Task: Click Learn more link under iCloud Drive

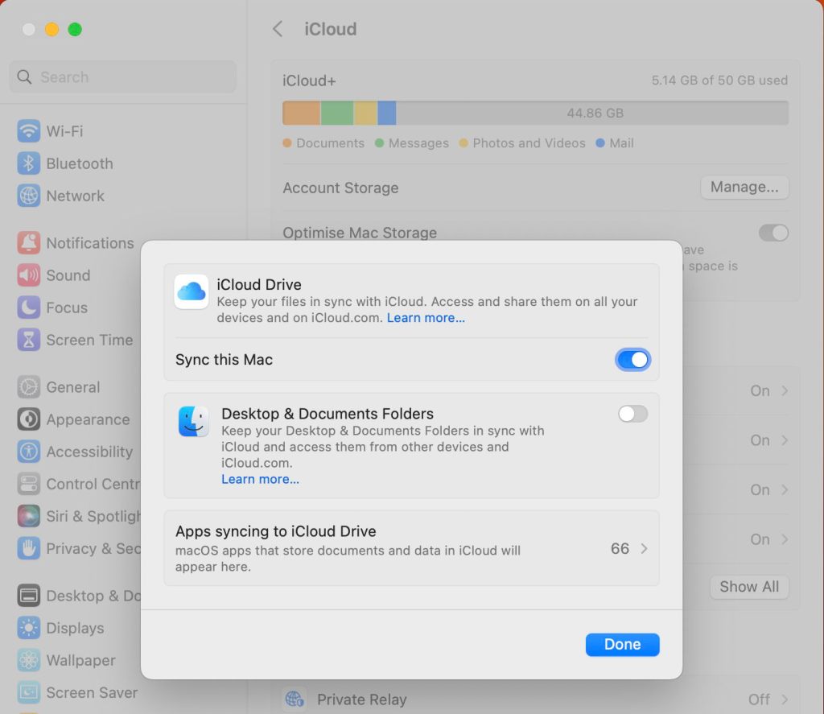Action: 426,318
